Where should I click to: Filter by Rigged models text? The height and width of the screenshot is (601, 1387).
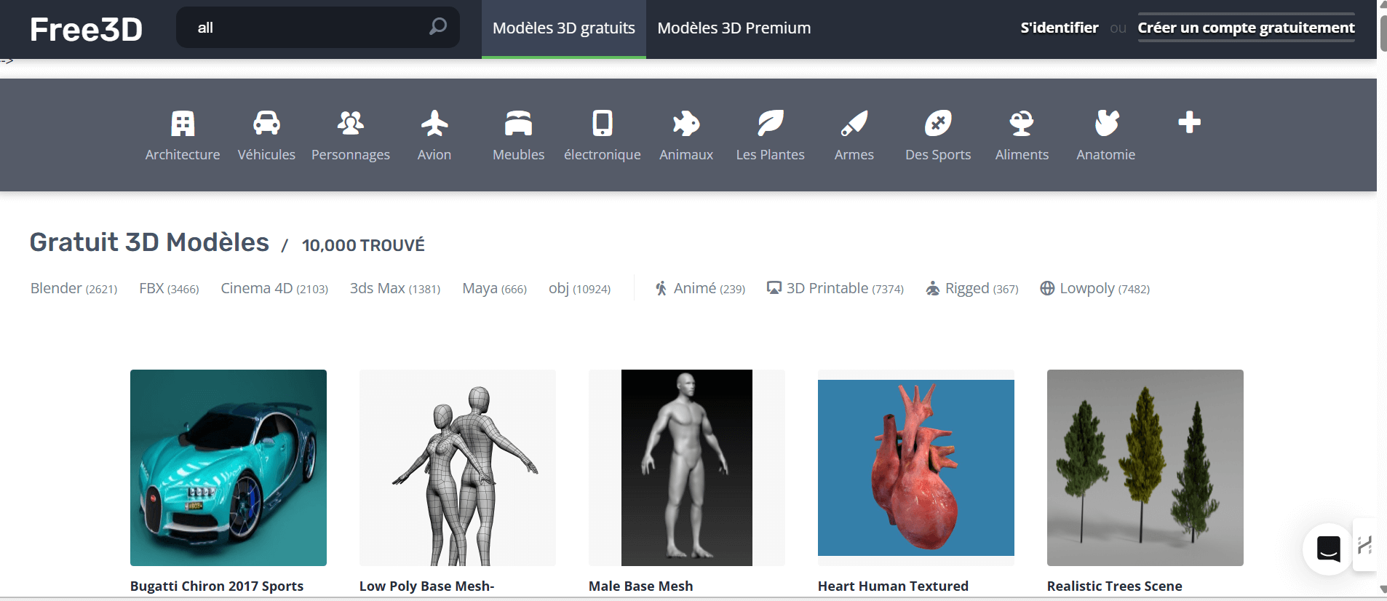click(x=982, y=288)
